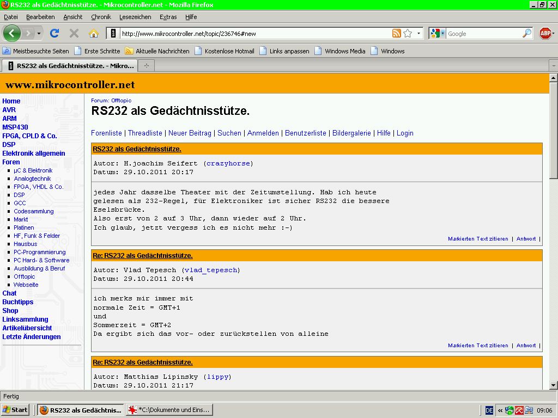The width and height of the screenshot is (558, 418).
Task: Open the Extras menu
Action: coord(168,17)
